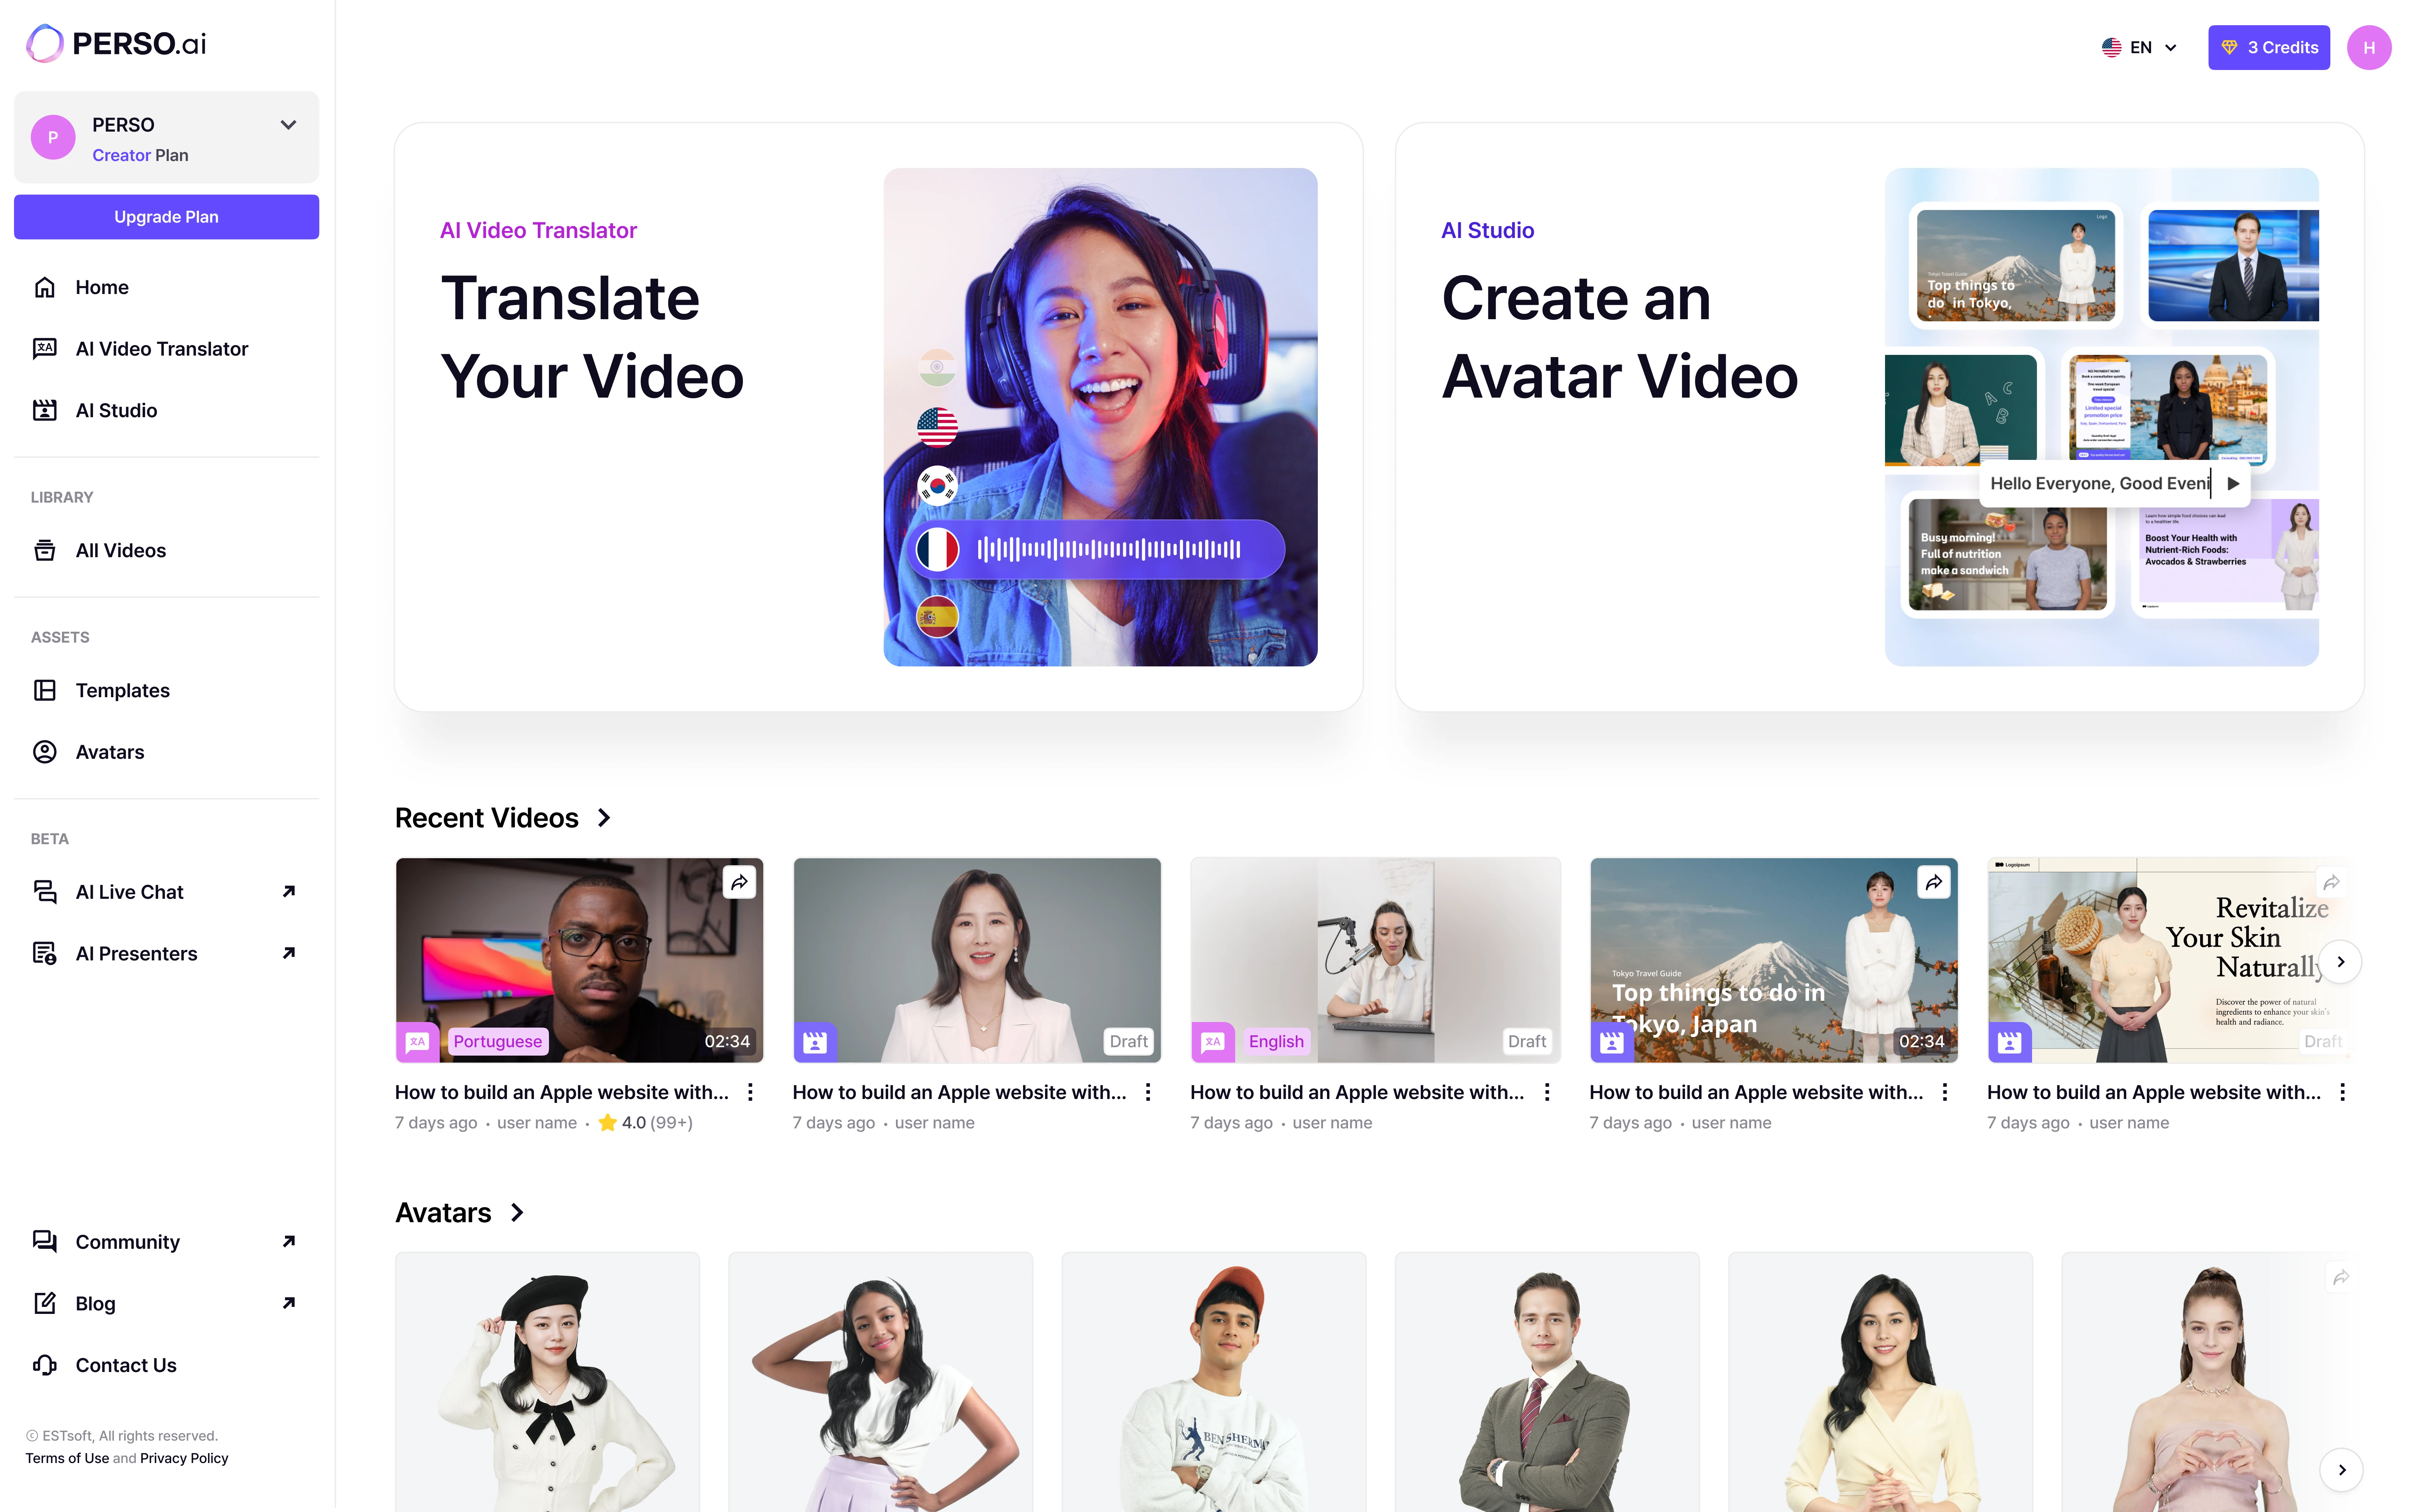Click the P workspace avatar circle
2420x1512 pixels.
point(53,137)
